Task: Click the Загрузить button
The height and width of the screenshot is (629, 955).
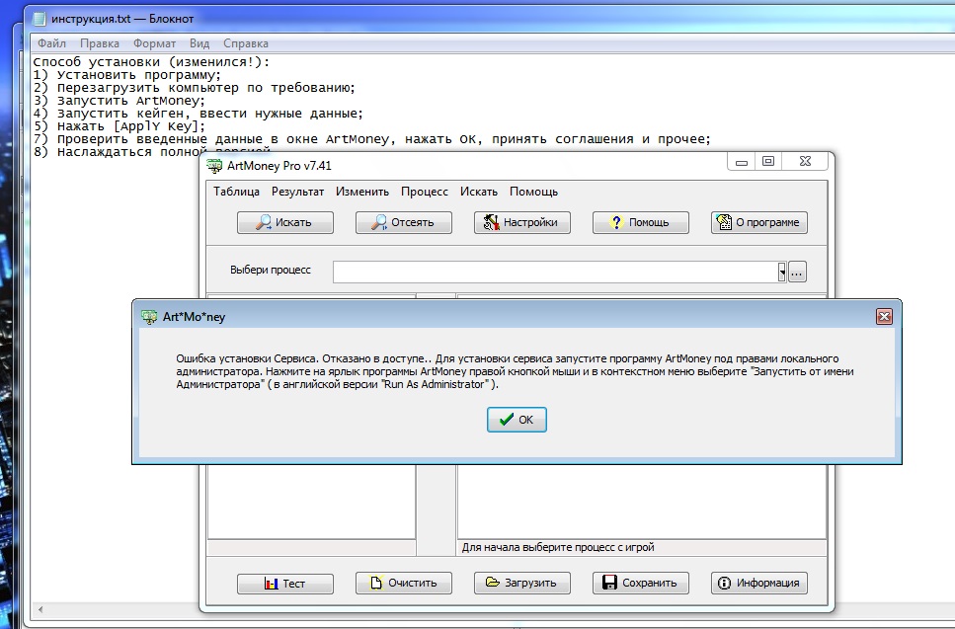Action: click(x=522, y=584)
